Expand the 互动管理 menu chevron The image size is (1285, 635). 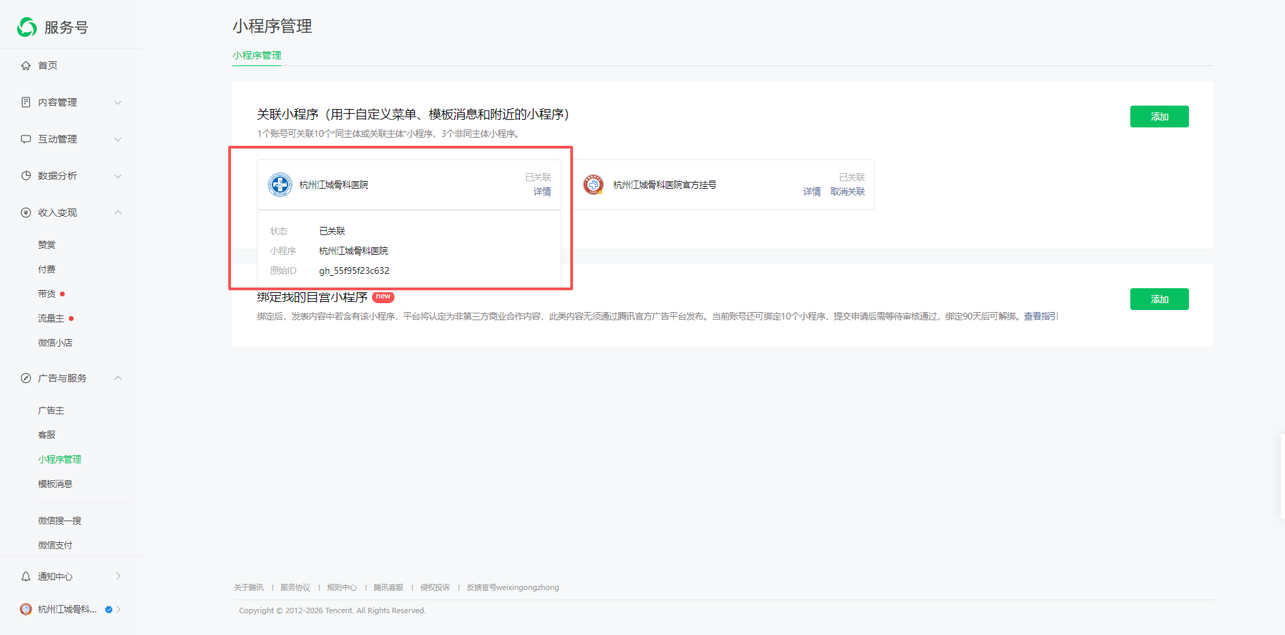pyautogui.click(x=118, y=139)
